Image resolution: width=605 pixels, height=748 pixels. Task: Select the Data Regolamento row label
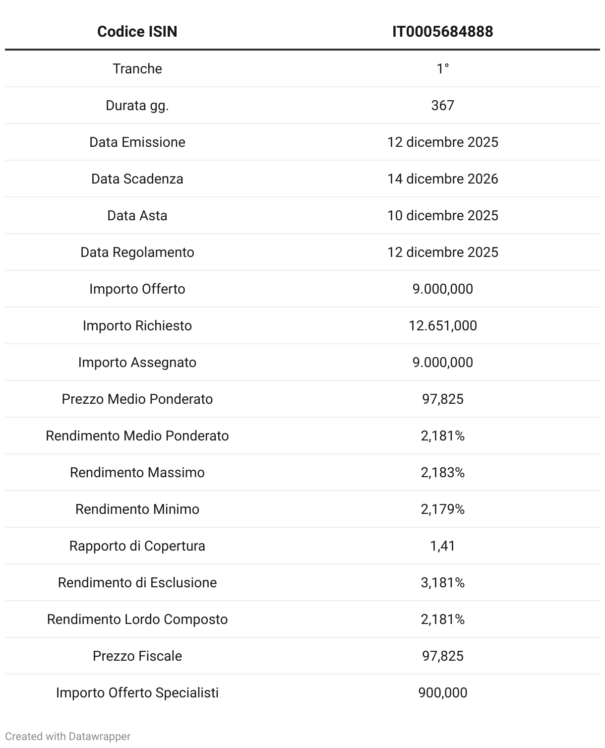(x=137, y=252)
